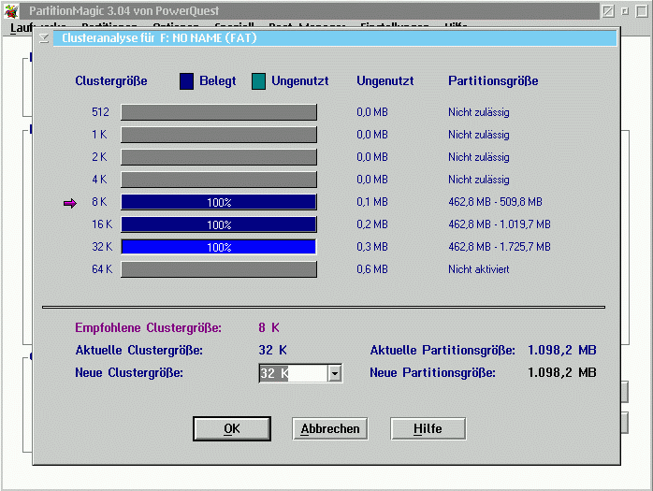Click the empty 4 K cluster size bar
The height and width of the screenshot is (491, 653).
point(219,180)
